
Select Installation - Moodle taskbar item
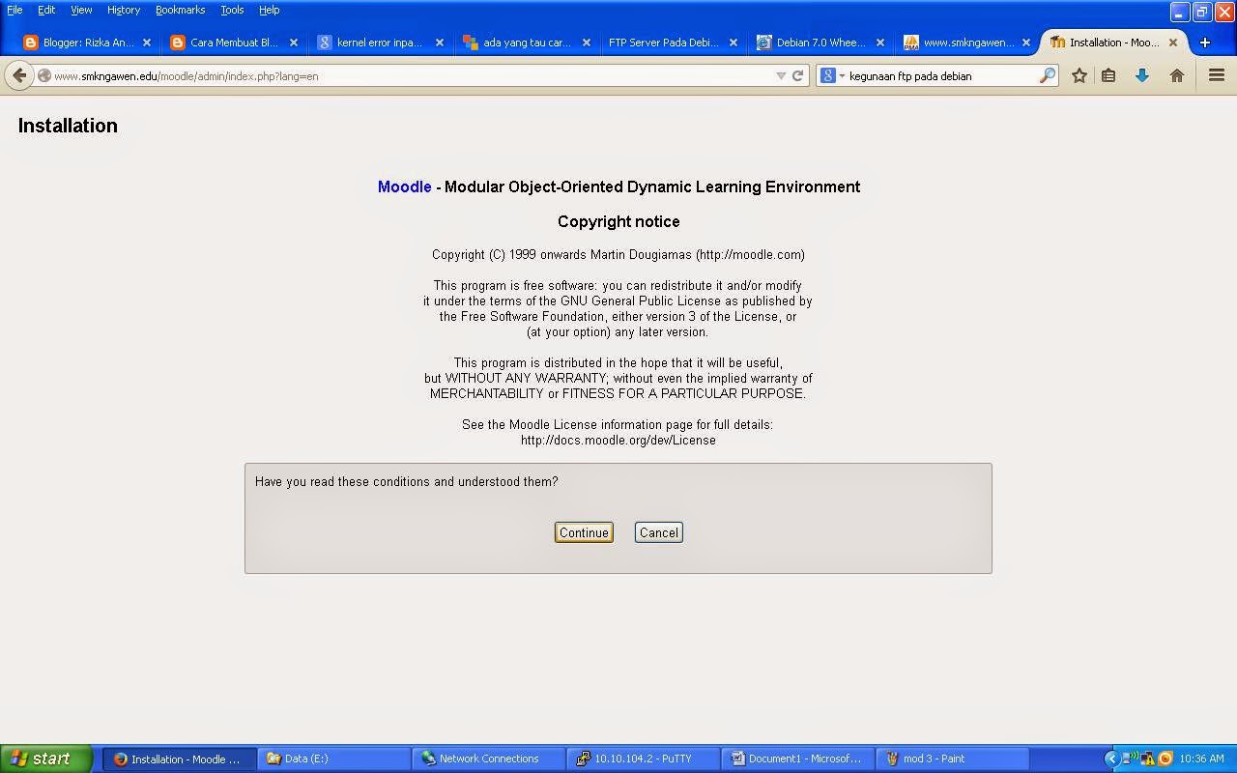point(180,759)
